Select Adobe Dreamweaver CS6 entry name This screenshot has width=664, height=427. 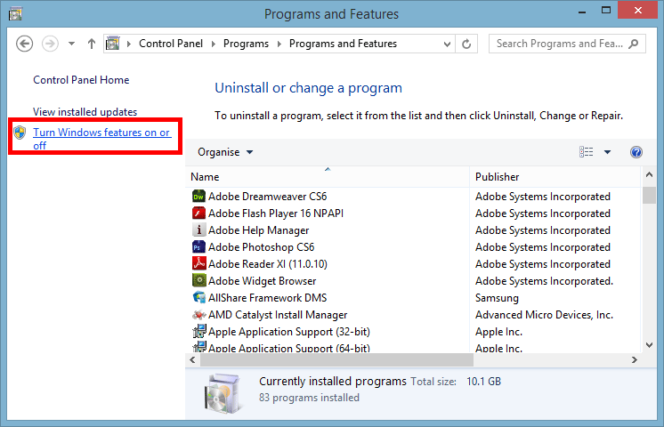(x=268, y=197)
